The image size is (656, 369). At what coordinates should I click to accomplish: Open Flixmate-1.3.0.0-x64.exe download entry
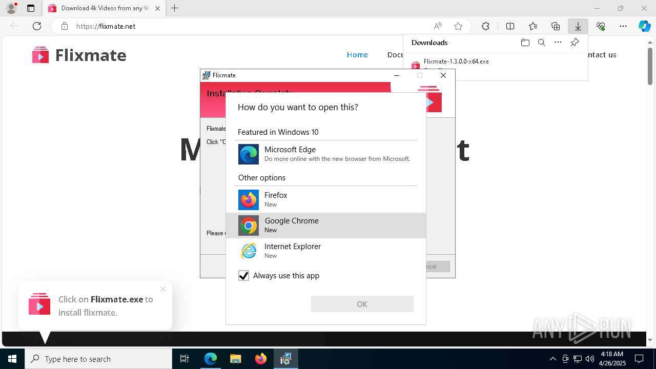coord(456,61)
